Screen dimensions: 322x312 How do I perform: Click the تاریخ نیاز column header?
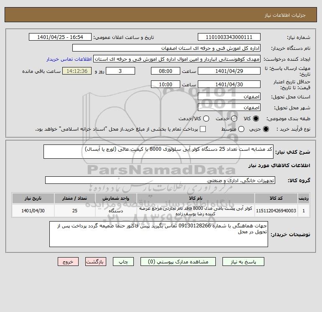pos(33,198)
